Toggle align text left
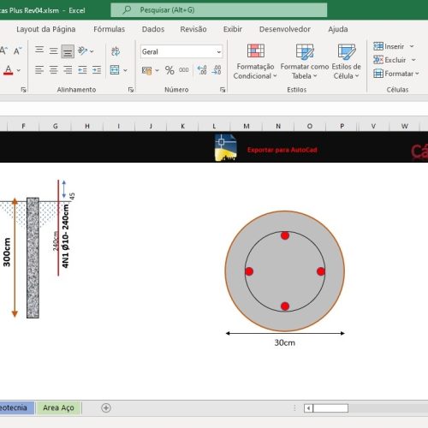Image resolution: width=428 pixels, height=428 pixels. [x=39, y=70]
